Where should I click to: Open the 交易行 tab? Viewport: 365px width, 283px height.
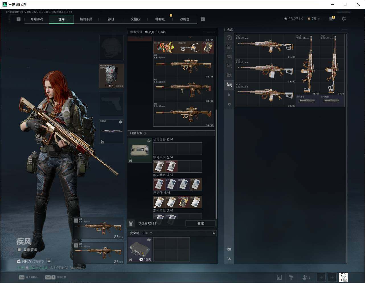click(135, 19)
